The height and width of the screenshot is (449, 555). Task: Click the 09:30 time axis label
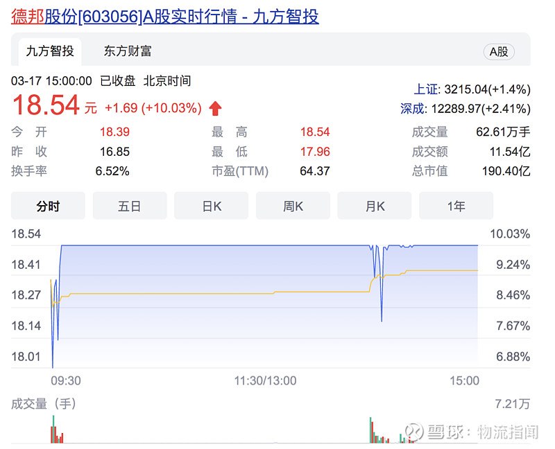(66, 381)
